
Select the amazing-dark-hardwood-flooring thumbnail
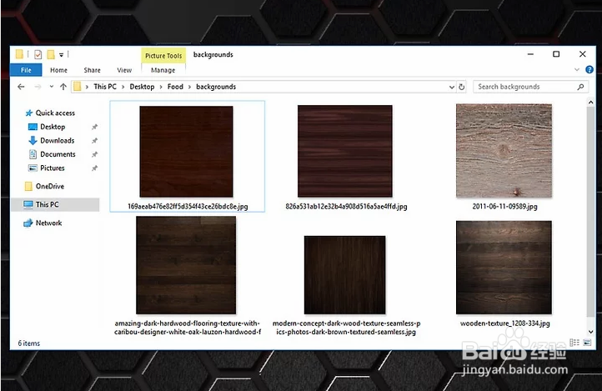point(186,265)
